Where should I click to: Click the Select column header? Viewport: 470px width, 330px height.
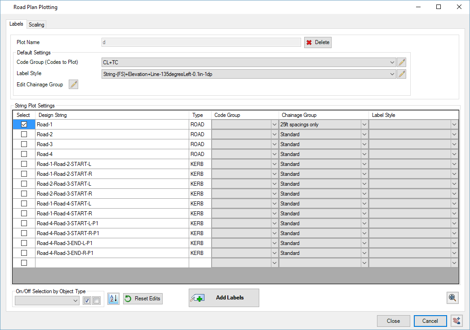point(24,115)
